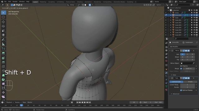The width and height of the screenshot is (199, 111).
Task: Hide Cube.003 in viewport via eye icon
Action: point(194,25)
